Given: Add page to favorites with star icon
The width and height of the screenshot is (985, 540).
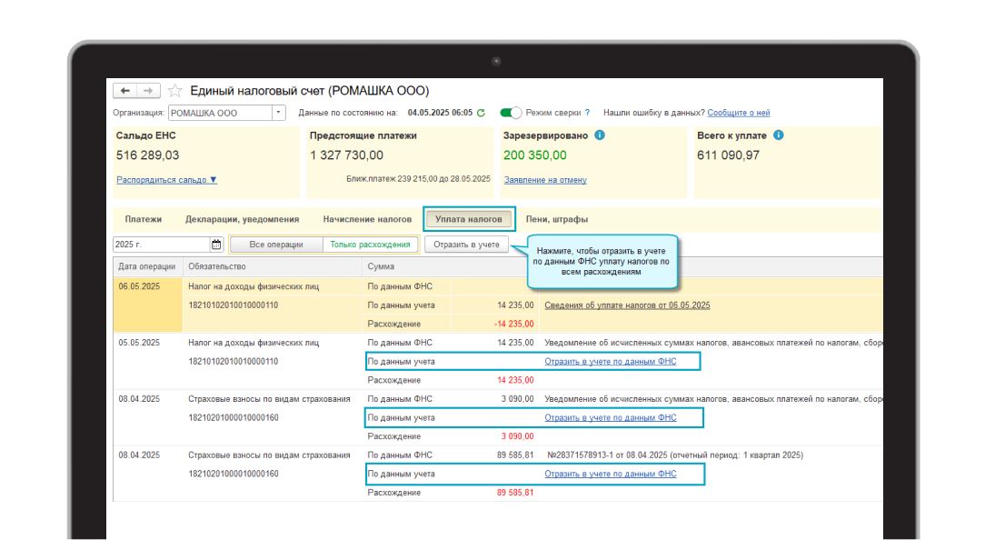Looking at the screenshot, I should point(175,91).
